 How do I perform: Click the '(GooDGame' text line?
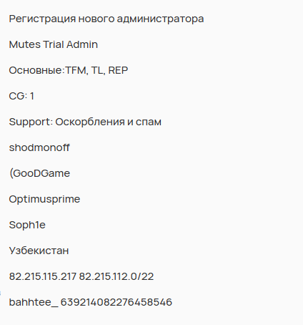coord(39,173)
